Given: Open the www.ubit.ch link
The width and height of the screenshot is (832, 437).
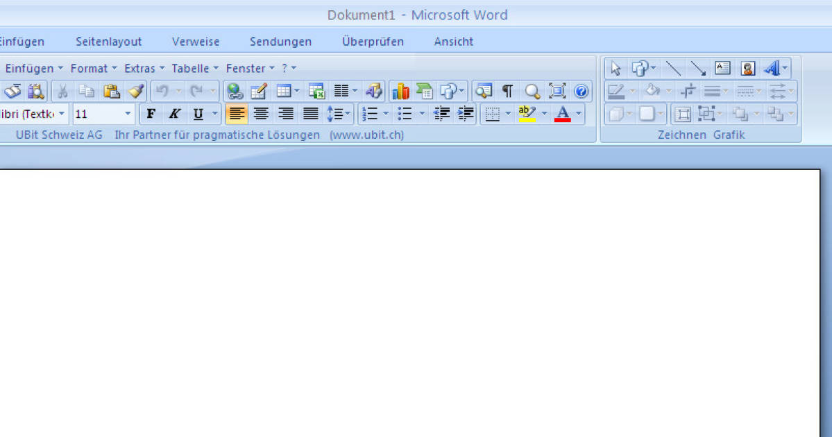Looking at the screenshot, I should pyautogui.click(x=368, y=135).
